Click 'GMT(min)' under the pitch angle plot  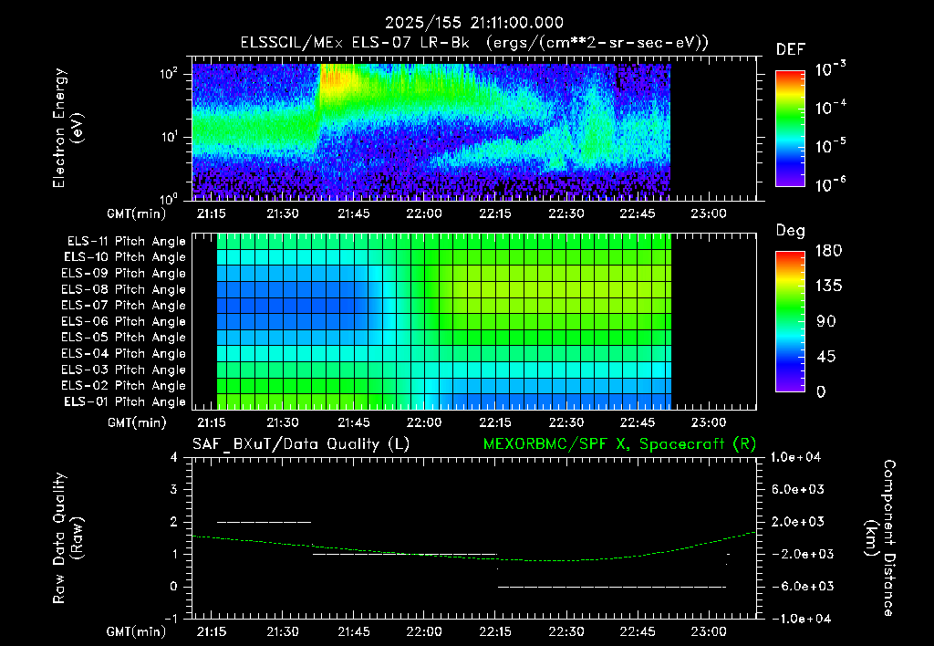pos(137,422)
